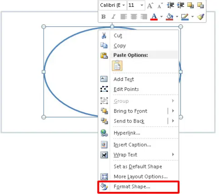The width and height of the screenshot is (219, 196).
Task: Toggle Align Text Left
Action: 124,17
